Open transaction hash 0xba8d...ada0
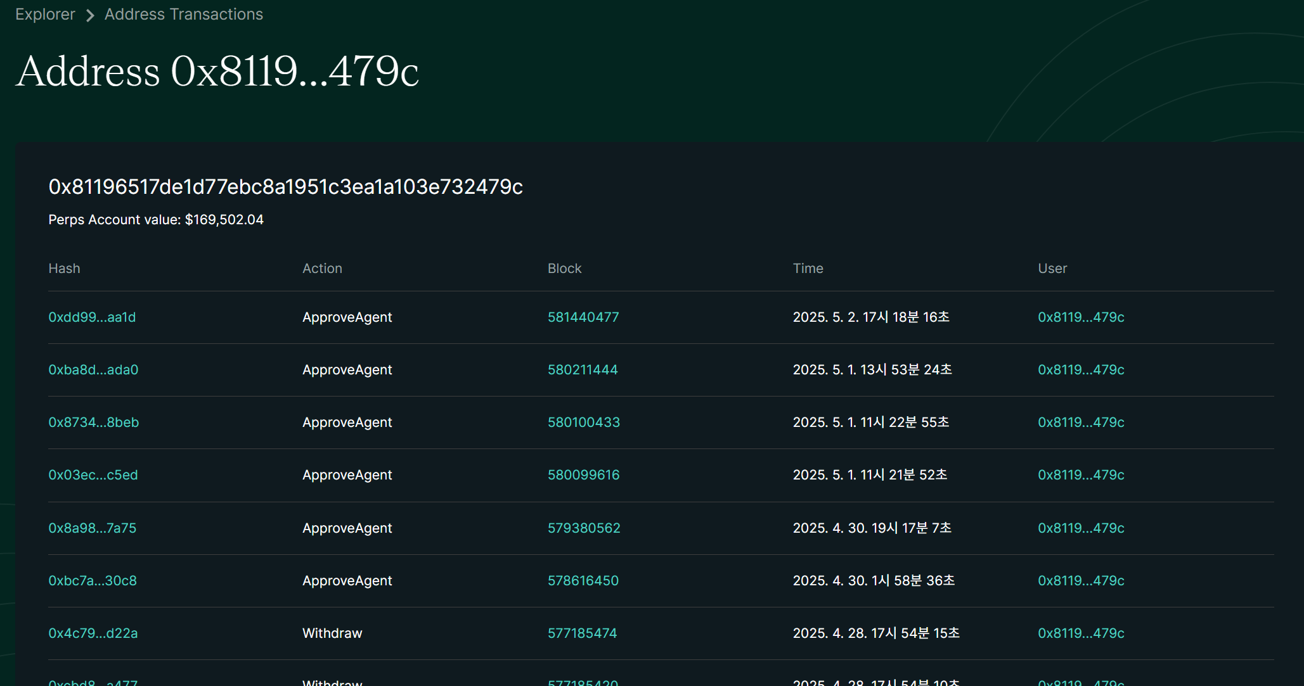The height and width of the screenshot is (686, 1304). (x=93, y=369)
